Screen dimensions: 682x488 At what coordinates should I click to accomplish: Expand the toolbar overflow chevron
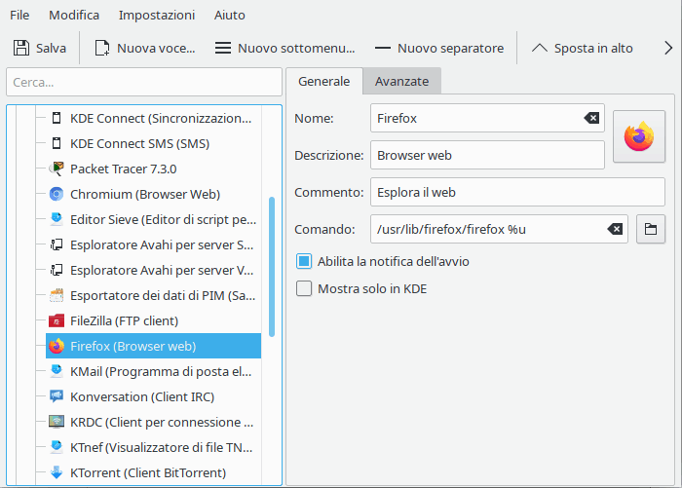667,48
